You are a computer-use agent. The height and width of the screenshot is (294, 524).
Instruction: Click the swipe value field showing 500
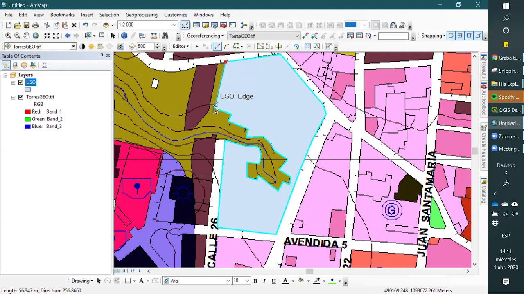145,47
